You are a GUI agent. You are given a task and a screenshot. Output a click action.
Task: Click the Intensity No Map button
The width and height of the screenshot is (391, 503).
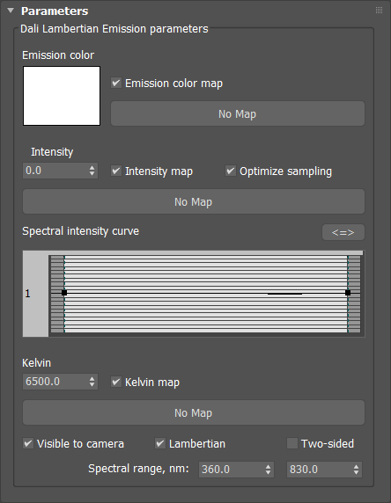point(194,201)
